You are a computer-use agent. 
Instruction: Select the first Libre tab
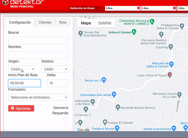(121, 8)
